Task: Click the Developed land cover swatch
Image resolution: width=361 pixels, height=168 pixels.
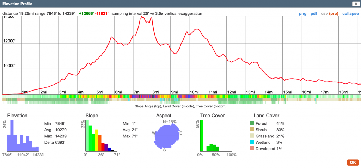Action: coord(252,149)
